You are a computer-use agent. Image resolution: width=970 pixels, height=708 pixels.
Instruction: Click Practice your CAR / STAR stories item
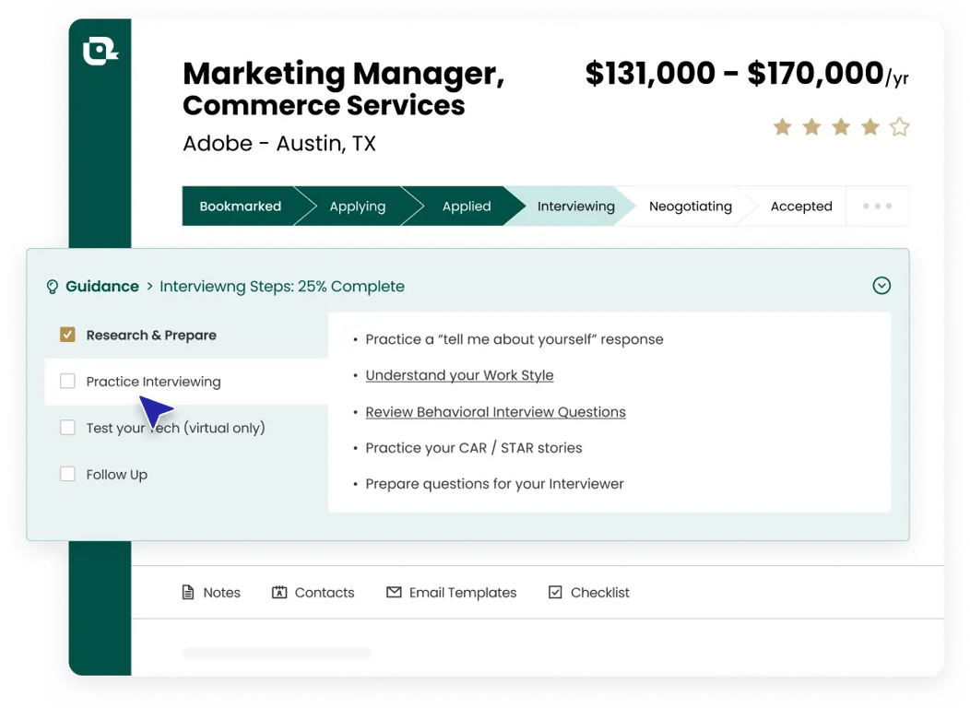coord(474,448)
